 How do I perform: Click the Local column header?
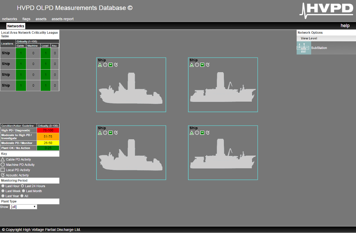[x=46, y=46]
